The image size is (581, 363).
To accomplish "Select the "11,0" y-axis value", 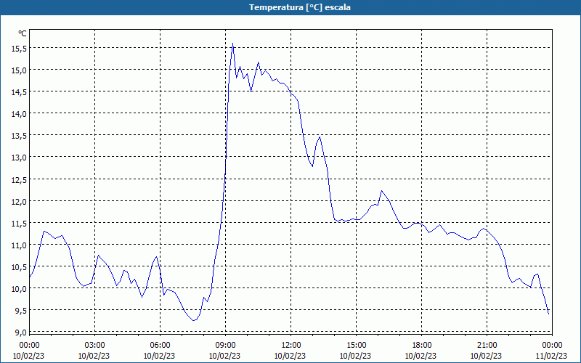I will [20, 245].
